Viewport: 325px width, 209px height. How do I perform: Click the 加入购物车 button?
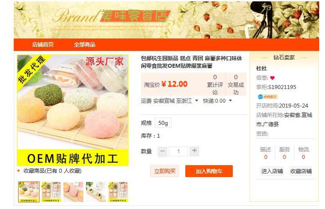(x=209, y=171)
